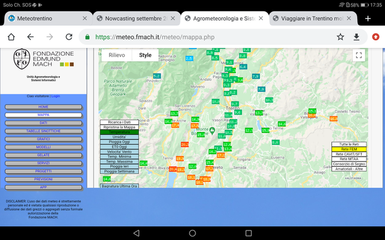Open the HOME menu item
Screen dimensions: 385x240
[x=43, y=107]
